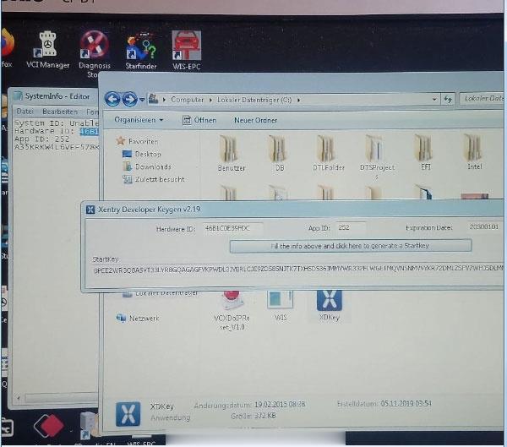Click the generate StartKey button

[x=351, y=246]
